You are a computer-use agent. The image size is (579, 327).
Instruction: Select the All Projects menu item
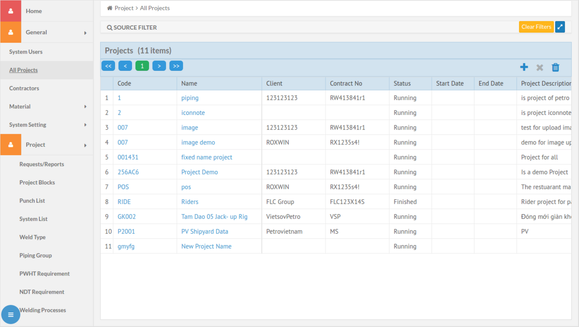tap(24, 69)
